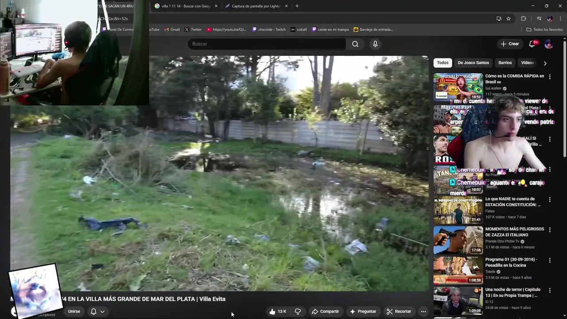
Task: Open options for ESTACIÓN CONSTITUCIÓN video
Action: point(550,200)
